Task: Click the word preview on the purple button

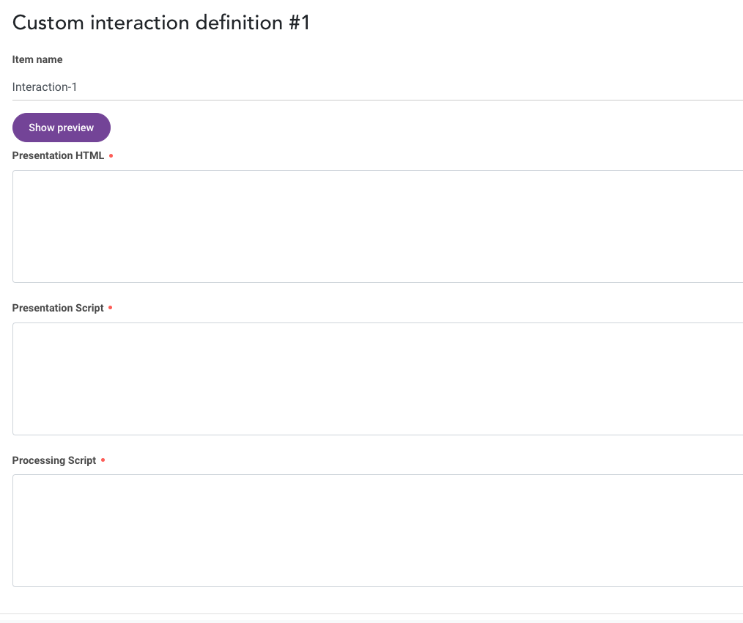Action: pos(75,128)
